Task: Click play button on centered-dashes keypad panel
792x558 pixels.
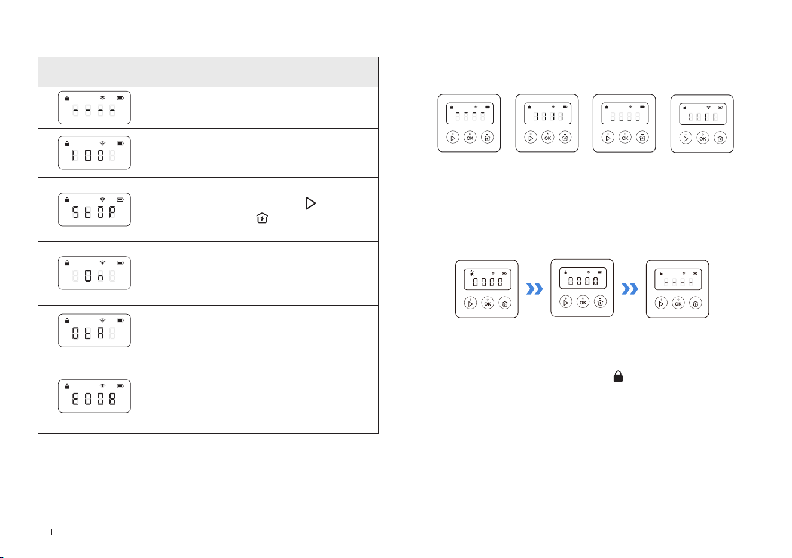Action: point(661,304)
